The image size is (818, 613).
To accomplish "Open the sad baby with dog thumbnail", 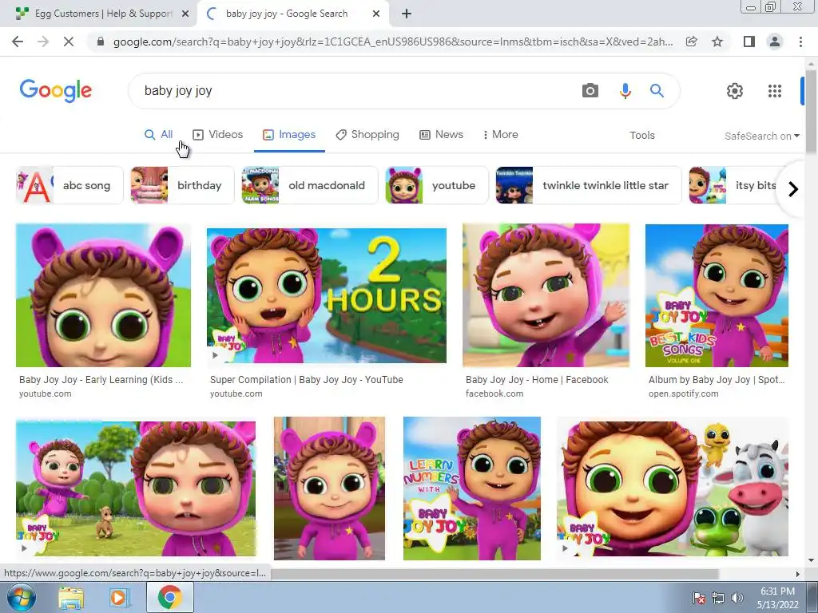I will (x=136, y=488).
